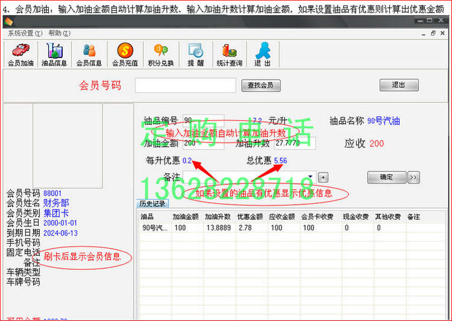
Task: Open the 会员充值 coin icon
Action: pos(125,54)
